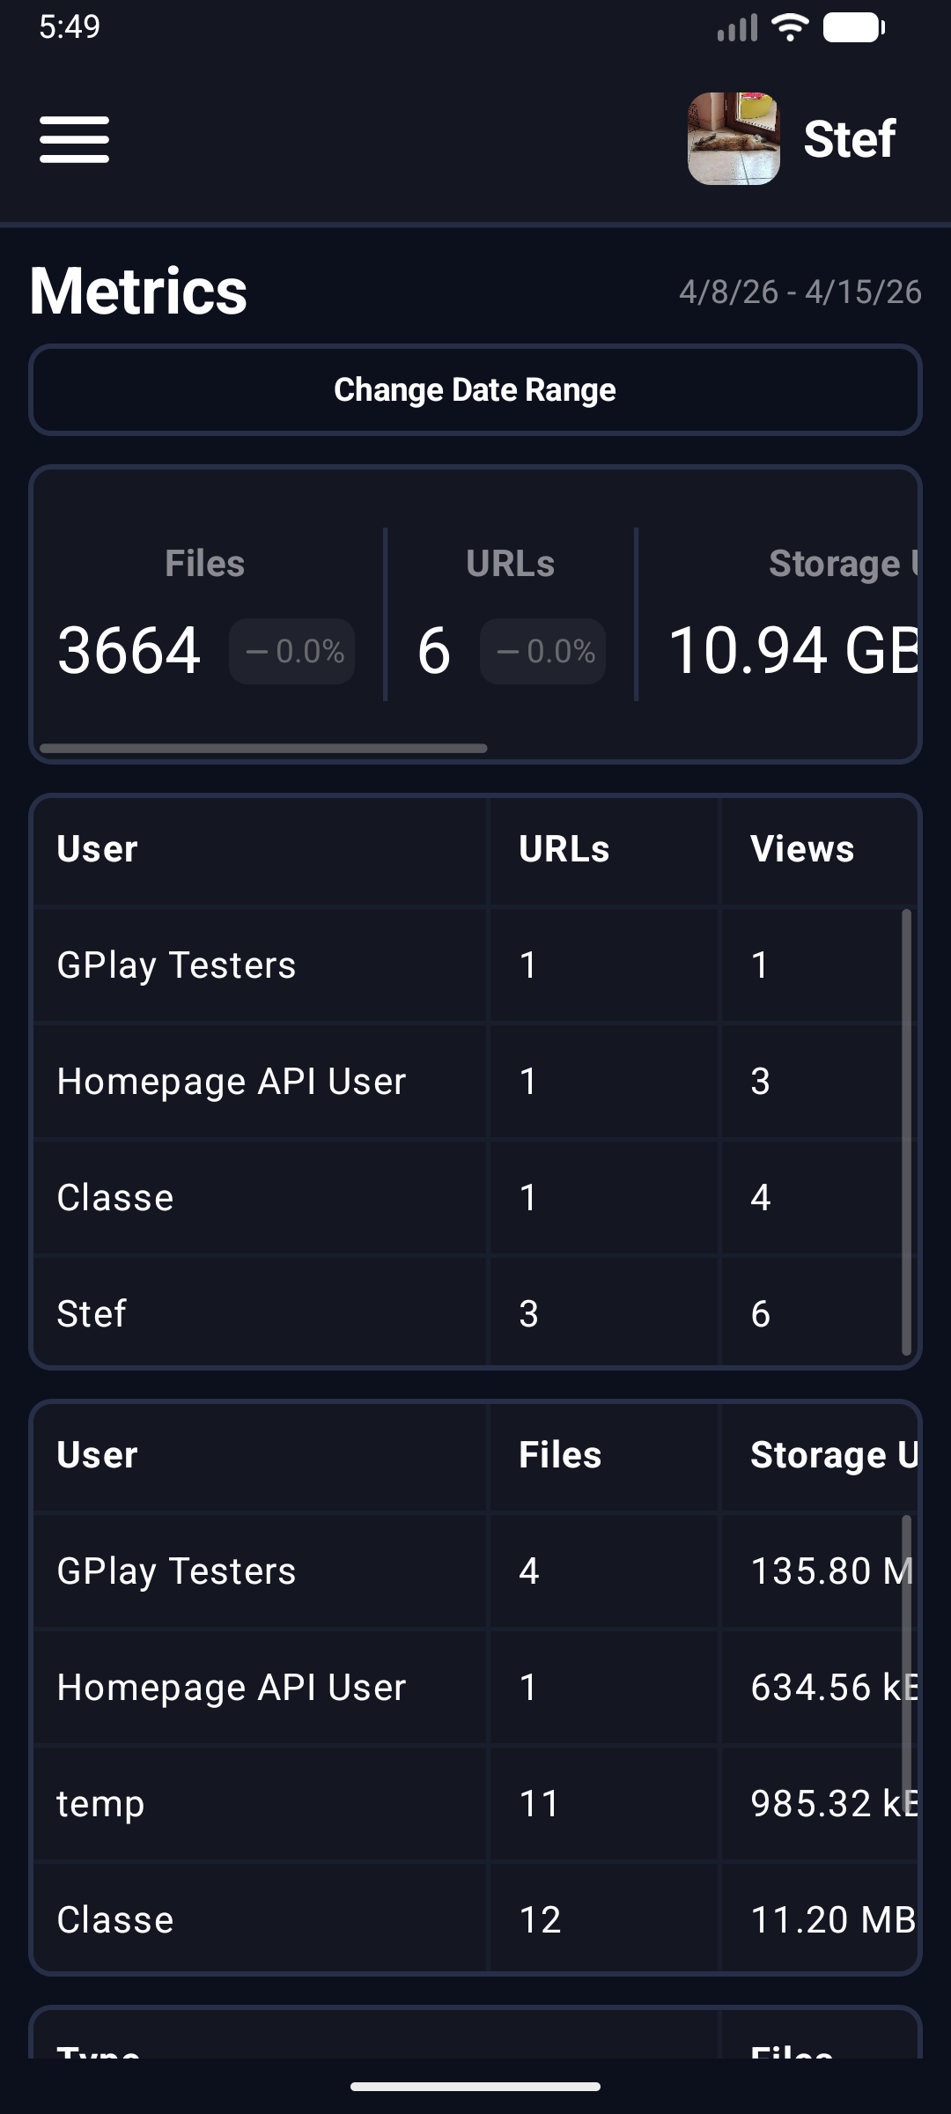
Task: Select the Files count 3664 stat
Action: 129,651
